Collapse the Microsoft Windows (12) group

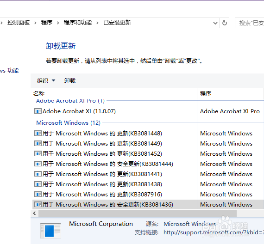point(69,122)
